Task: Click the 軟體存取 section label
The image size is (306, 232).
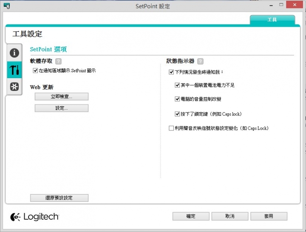Action: pos(41,61)
